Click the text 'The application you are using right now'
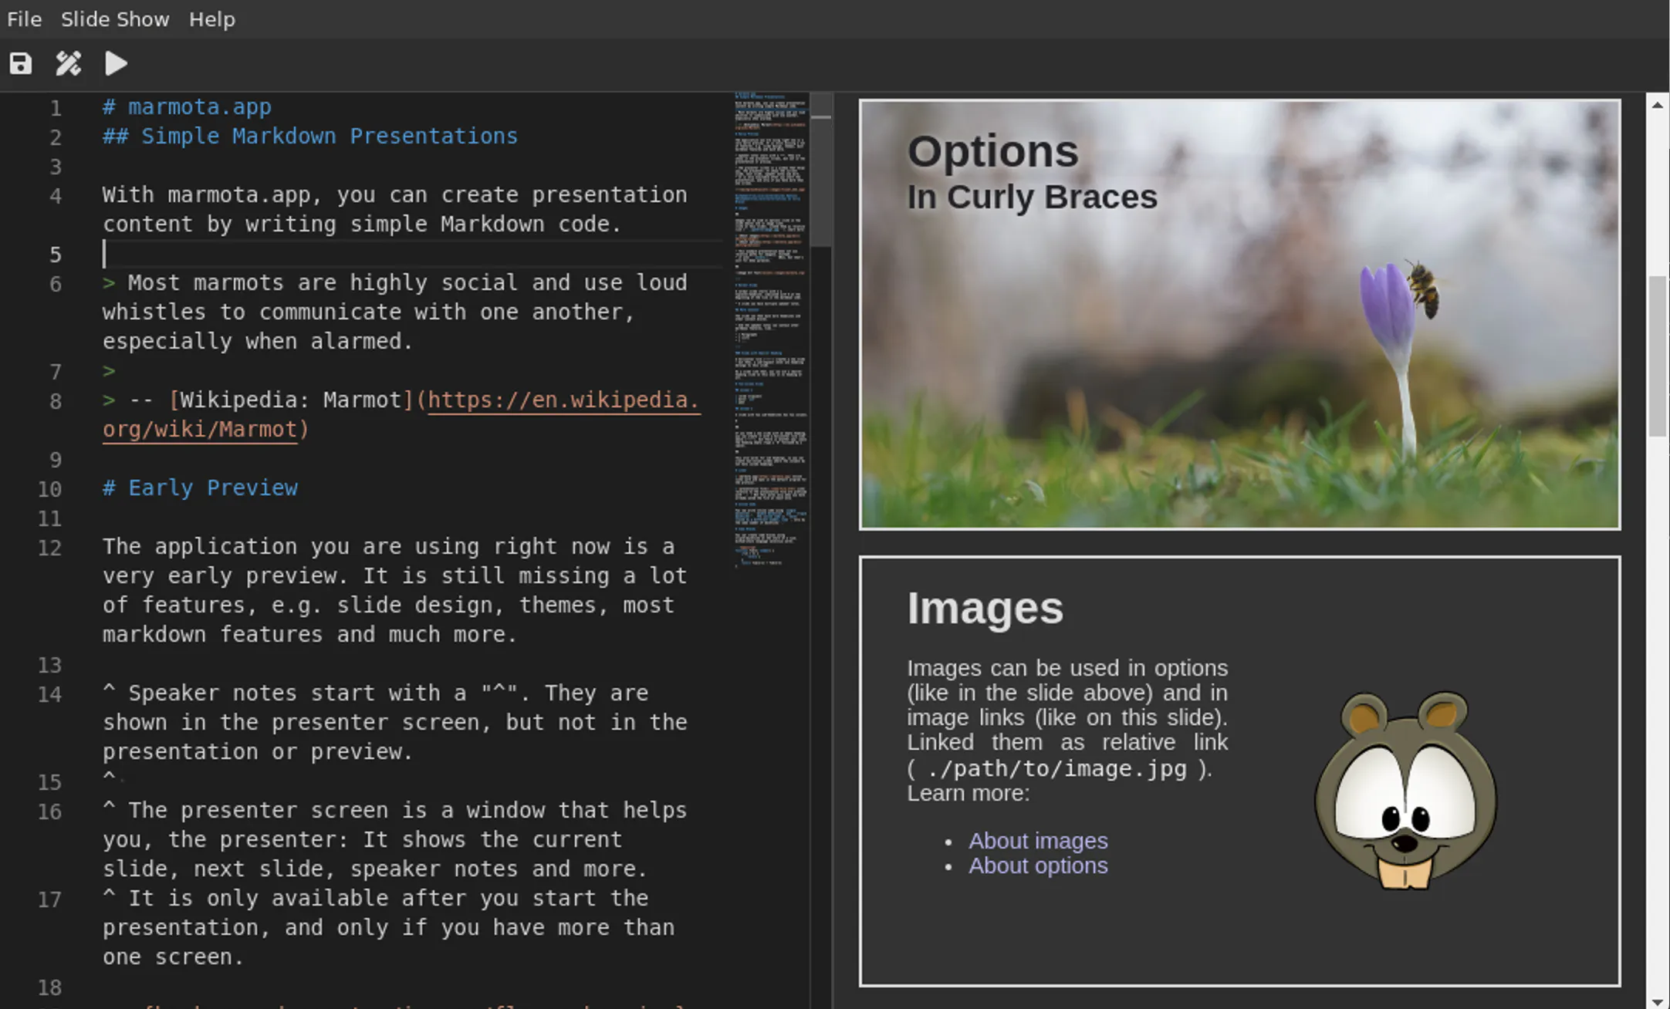1670x1009 pixels. (388, 546)
